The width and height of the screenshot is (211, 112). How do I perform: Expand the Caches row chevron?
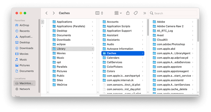pyautogui.click(x=142, y=53)
